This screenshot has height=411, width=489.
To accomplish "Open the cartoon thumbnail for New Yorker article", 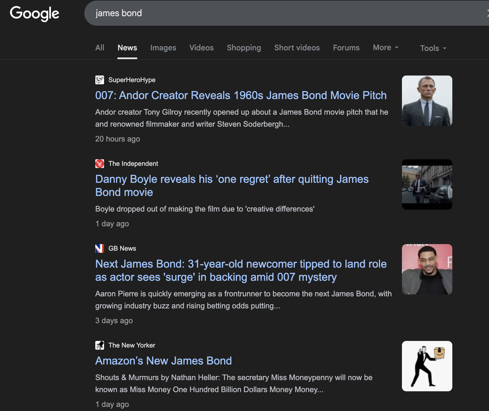I will click(x=427, y=366).
